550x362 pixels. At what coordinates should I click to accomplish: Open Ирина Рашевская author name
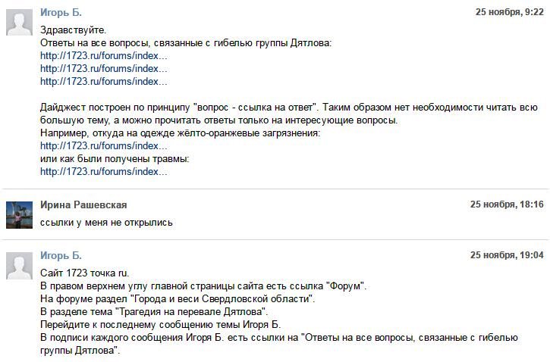pos(83,204)
